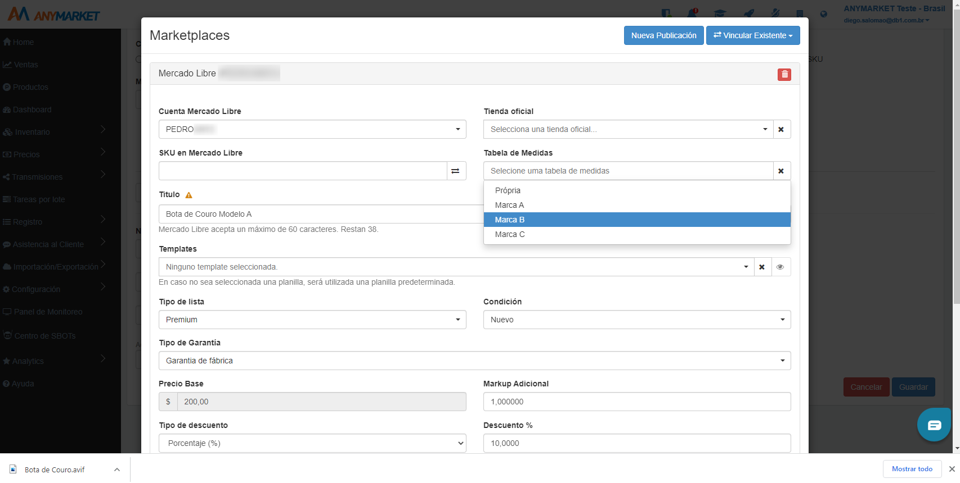
Task: Click the graduation cap icon in top bar
Action: coord(720,13)
